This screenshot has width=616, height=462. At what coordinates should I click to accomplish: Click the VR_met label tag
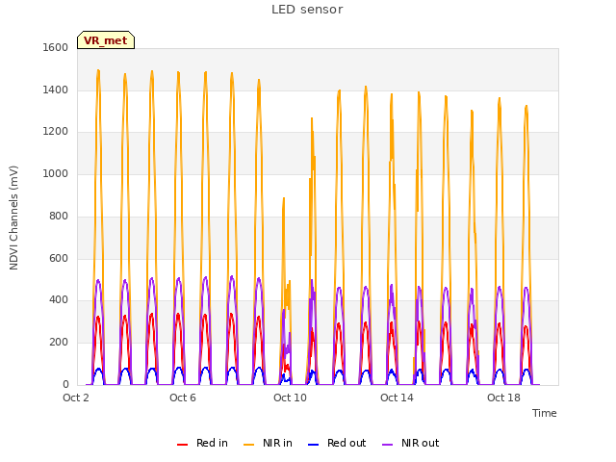click(106, 40)
